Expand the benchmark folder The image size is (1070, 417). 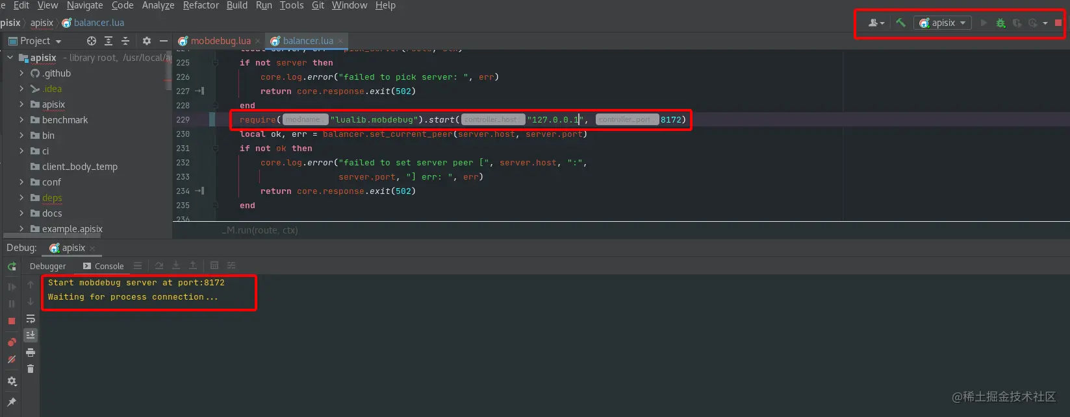coord(21,120)
